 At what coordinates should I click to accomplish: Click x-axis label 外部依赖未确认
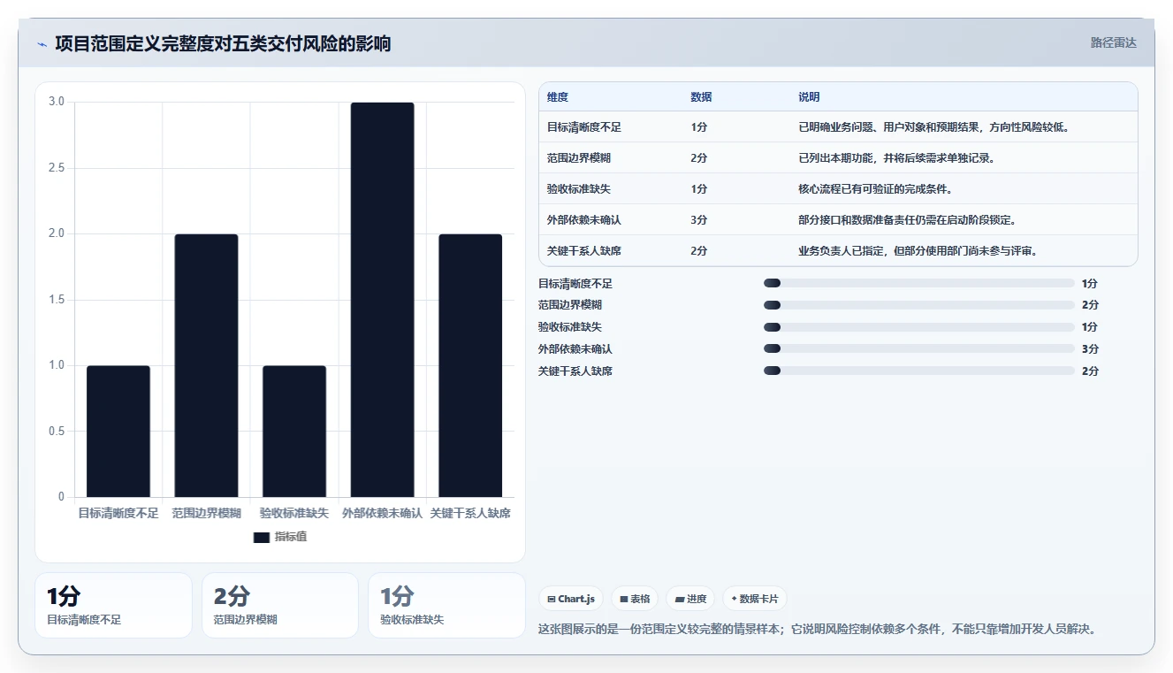coord(382,513)
